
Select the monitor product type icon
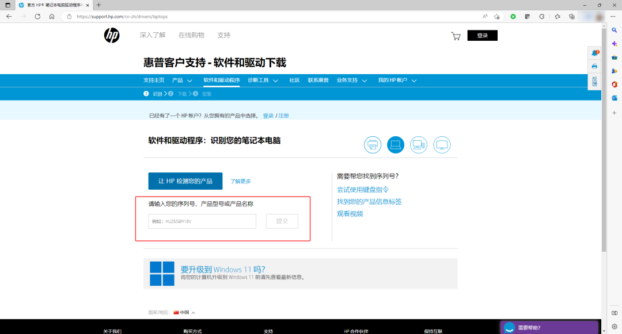pyautogui.click(x=442, y=145)
